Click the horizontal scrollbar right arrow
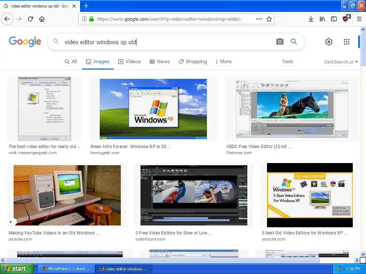 click(x=357, y=260)
